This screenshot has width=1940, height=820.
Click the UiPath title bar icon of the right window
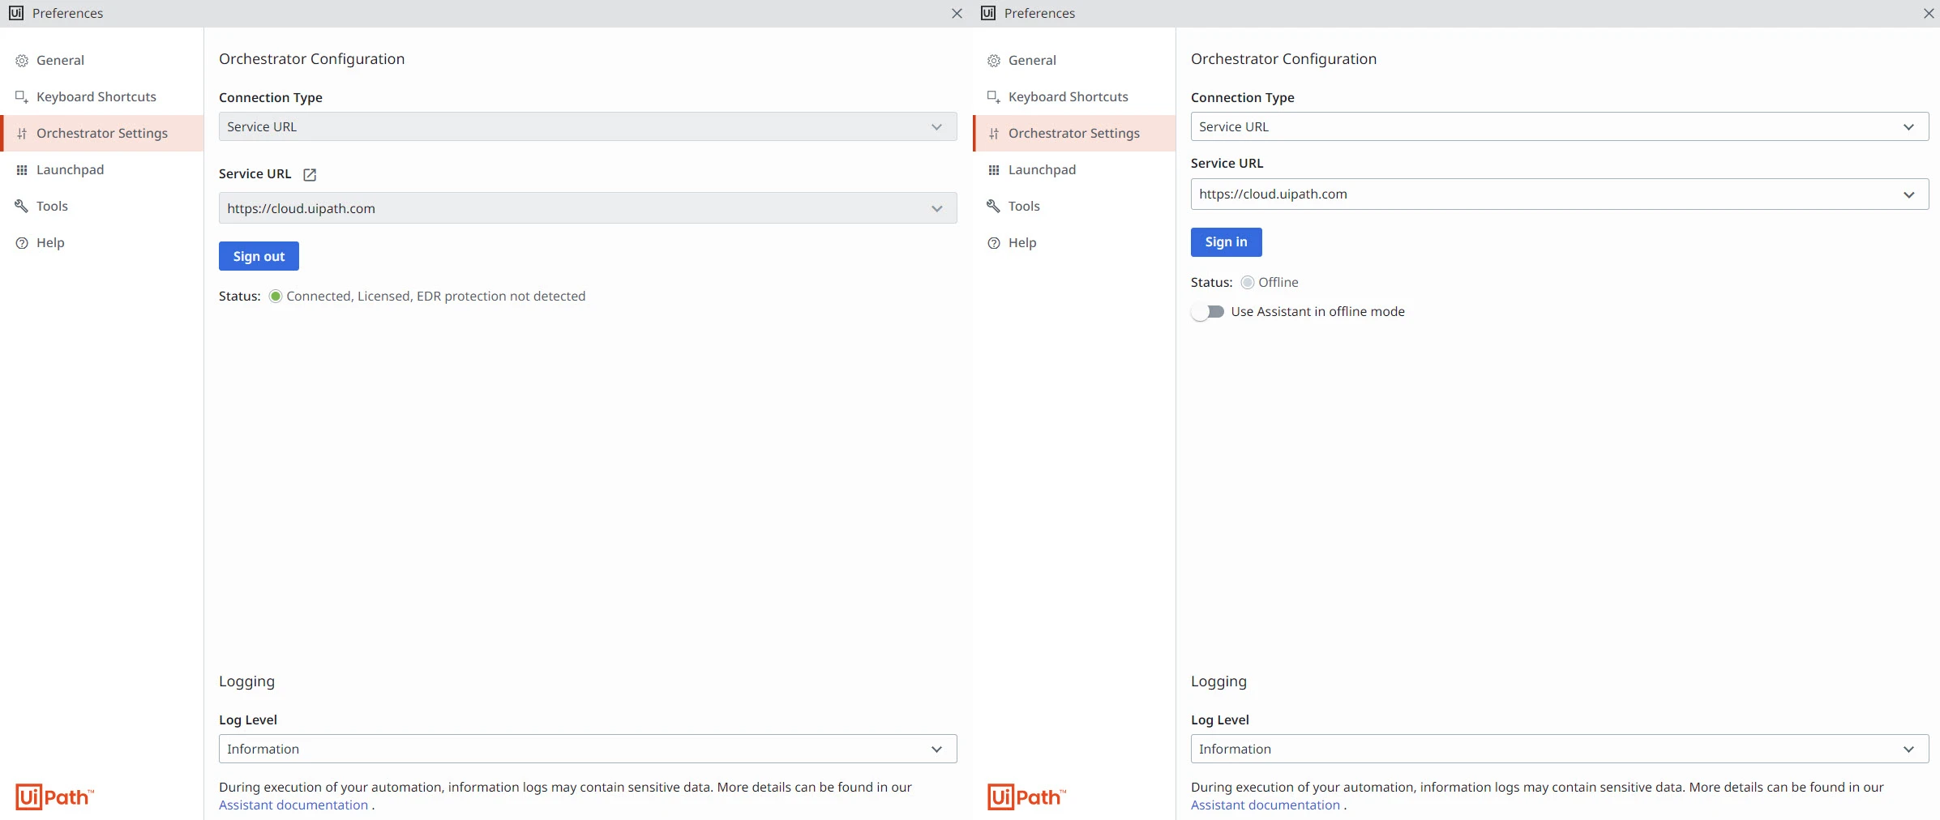(x=988, y=13)
